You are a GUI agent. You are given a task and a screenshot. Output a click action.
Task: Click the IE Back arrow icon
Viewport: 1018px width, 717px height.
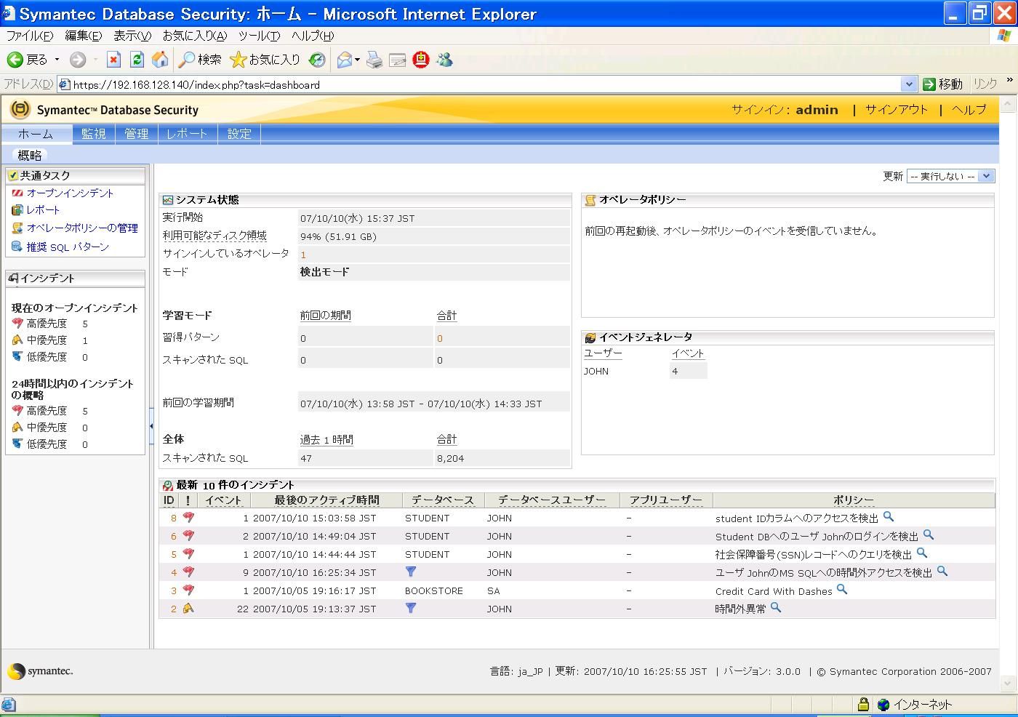pyautogui.click(x=15, y=60)
